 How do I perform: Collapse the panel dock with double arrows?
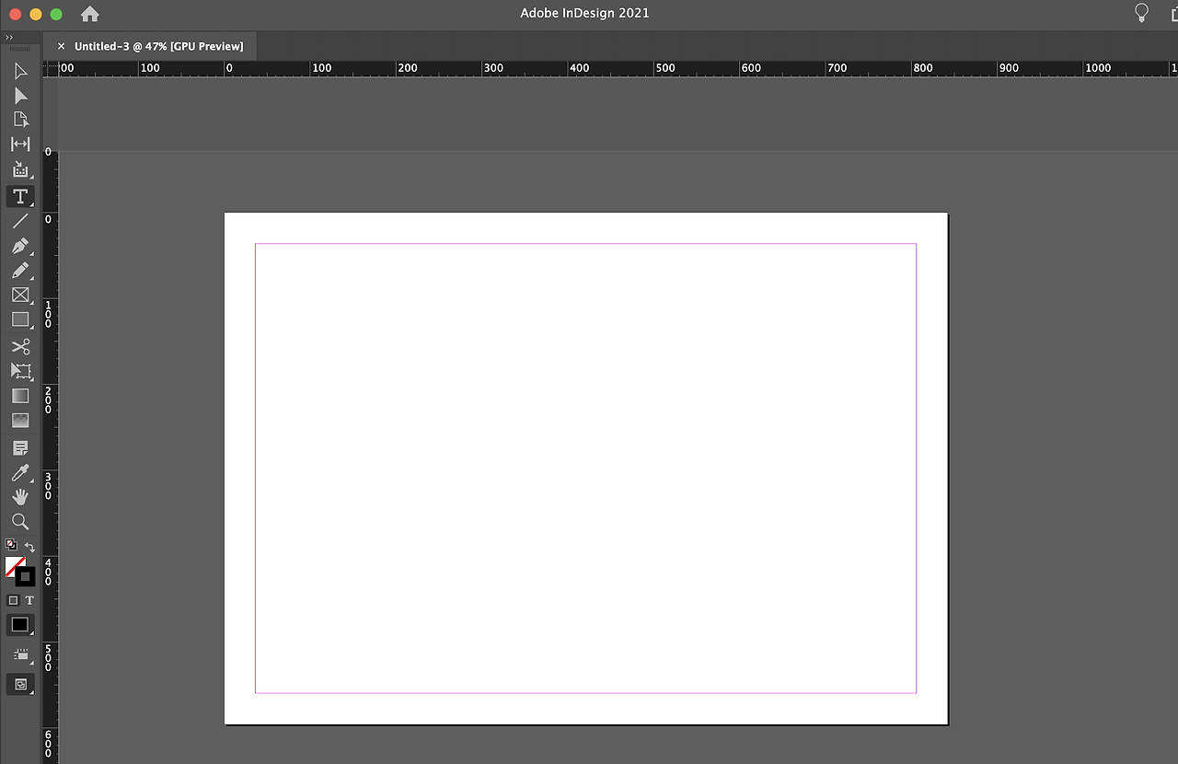[10, 40]
